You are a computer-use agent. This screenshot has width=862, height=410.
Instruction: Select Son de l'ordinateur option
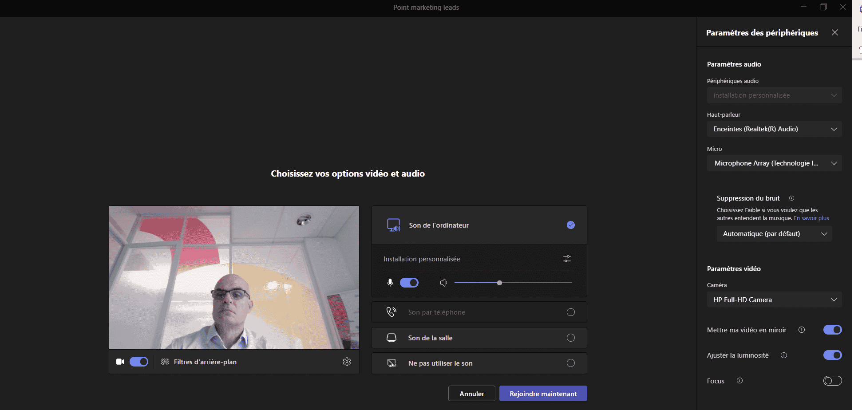click(x=479, y=225)
